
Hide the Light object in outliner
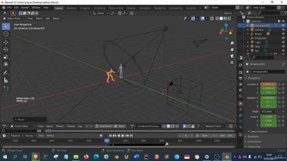pos(283,42)
